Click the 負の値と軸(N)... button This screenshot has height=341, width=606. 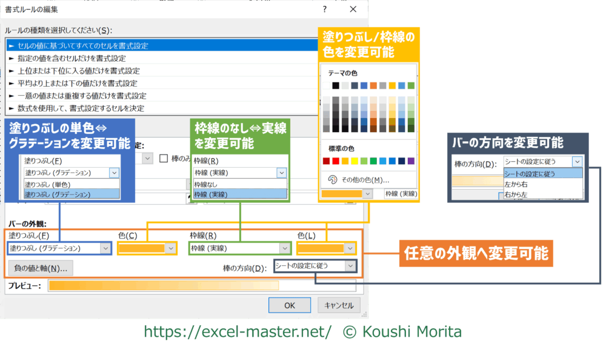pos(41,267)
